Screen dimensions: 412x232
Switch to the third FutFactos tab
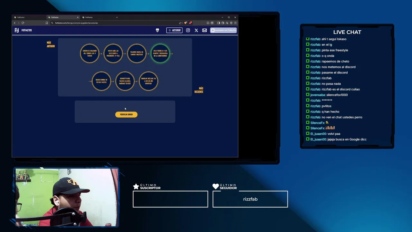tap(97, 17)
